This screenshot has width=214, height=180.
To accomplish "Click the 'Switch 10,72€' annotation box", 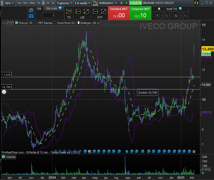I will click(x=148, y=93).
